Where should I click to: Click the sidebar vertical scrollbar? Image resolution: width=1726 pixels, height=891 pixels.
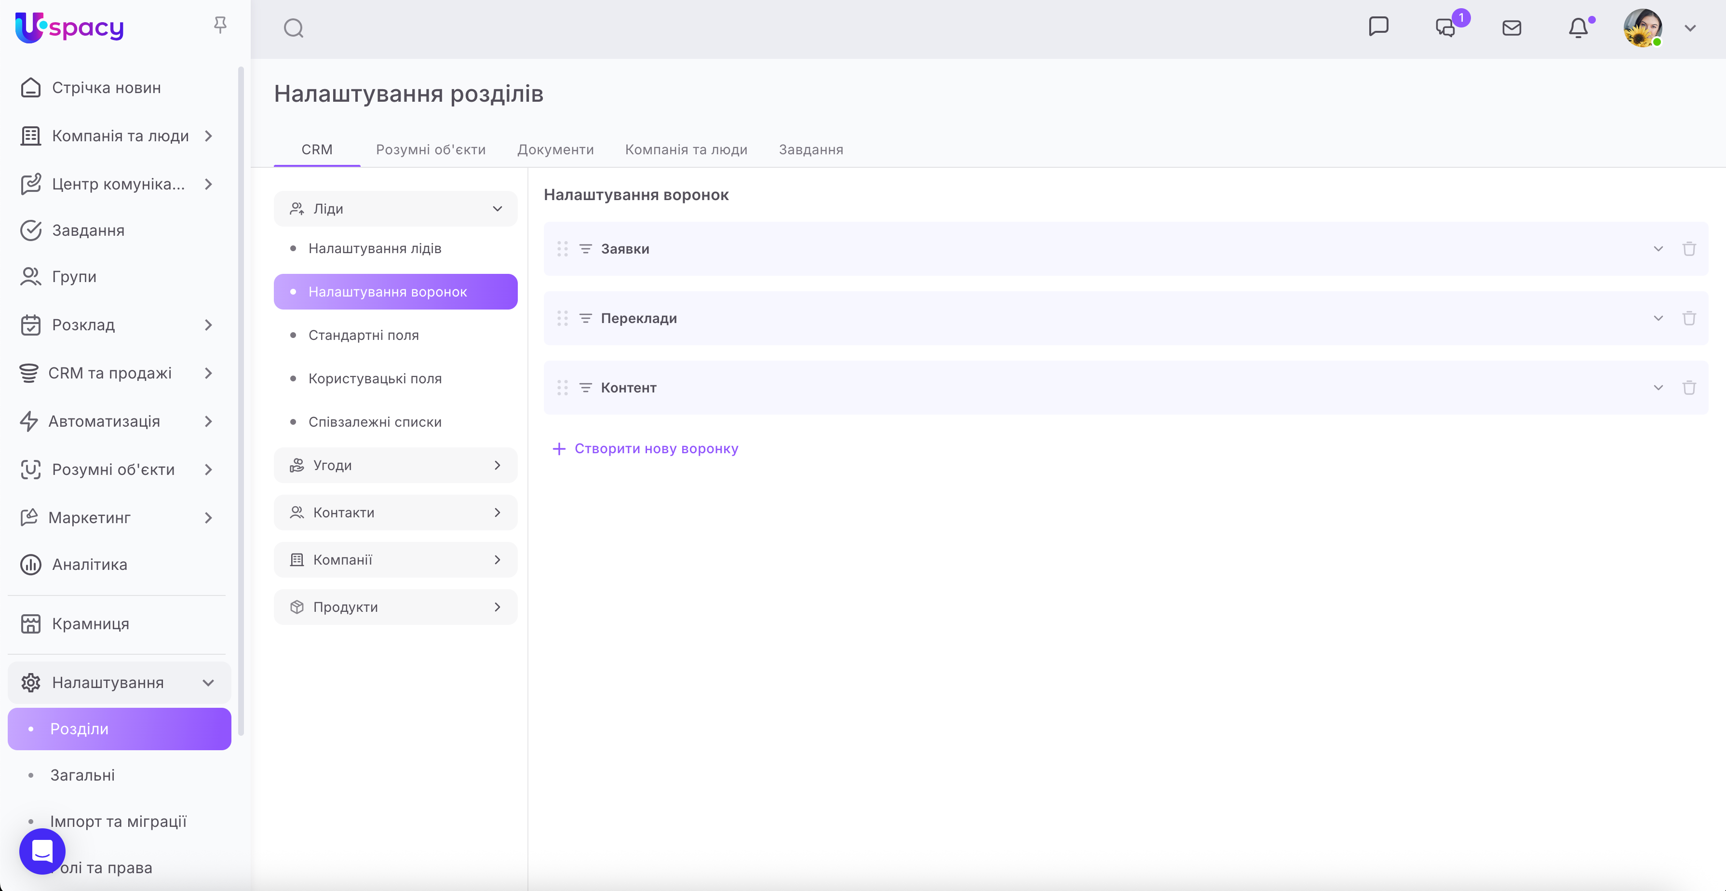point(241,402)
